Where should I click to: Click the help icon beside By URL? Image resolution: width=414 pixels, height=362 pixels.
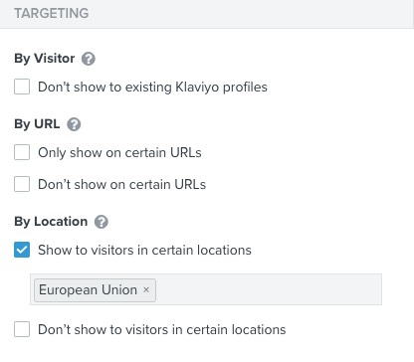coord(74,124)
